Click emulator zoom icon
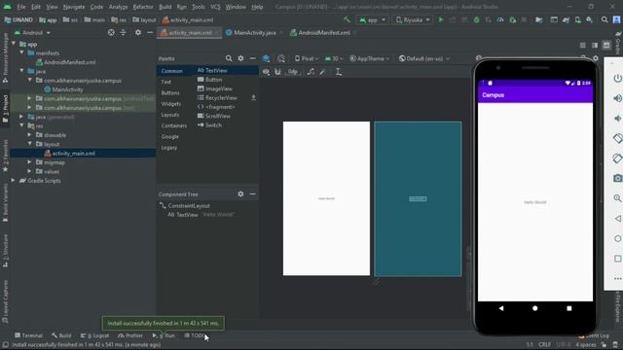This screenshot has height=350, width=623. click(617, 198)
